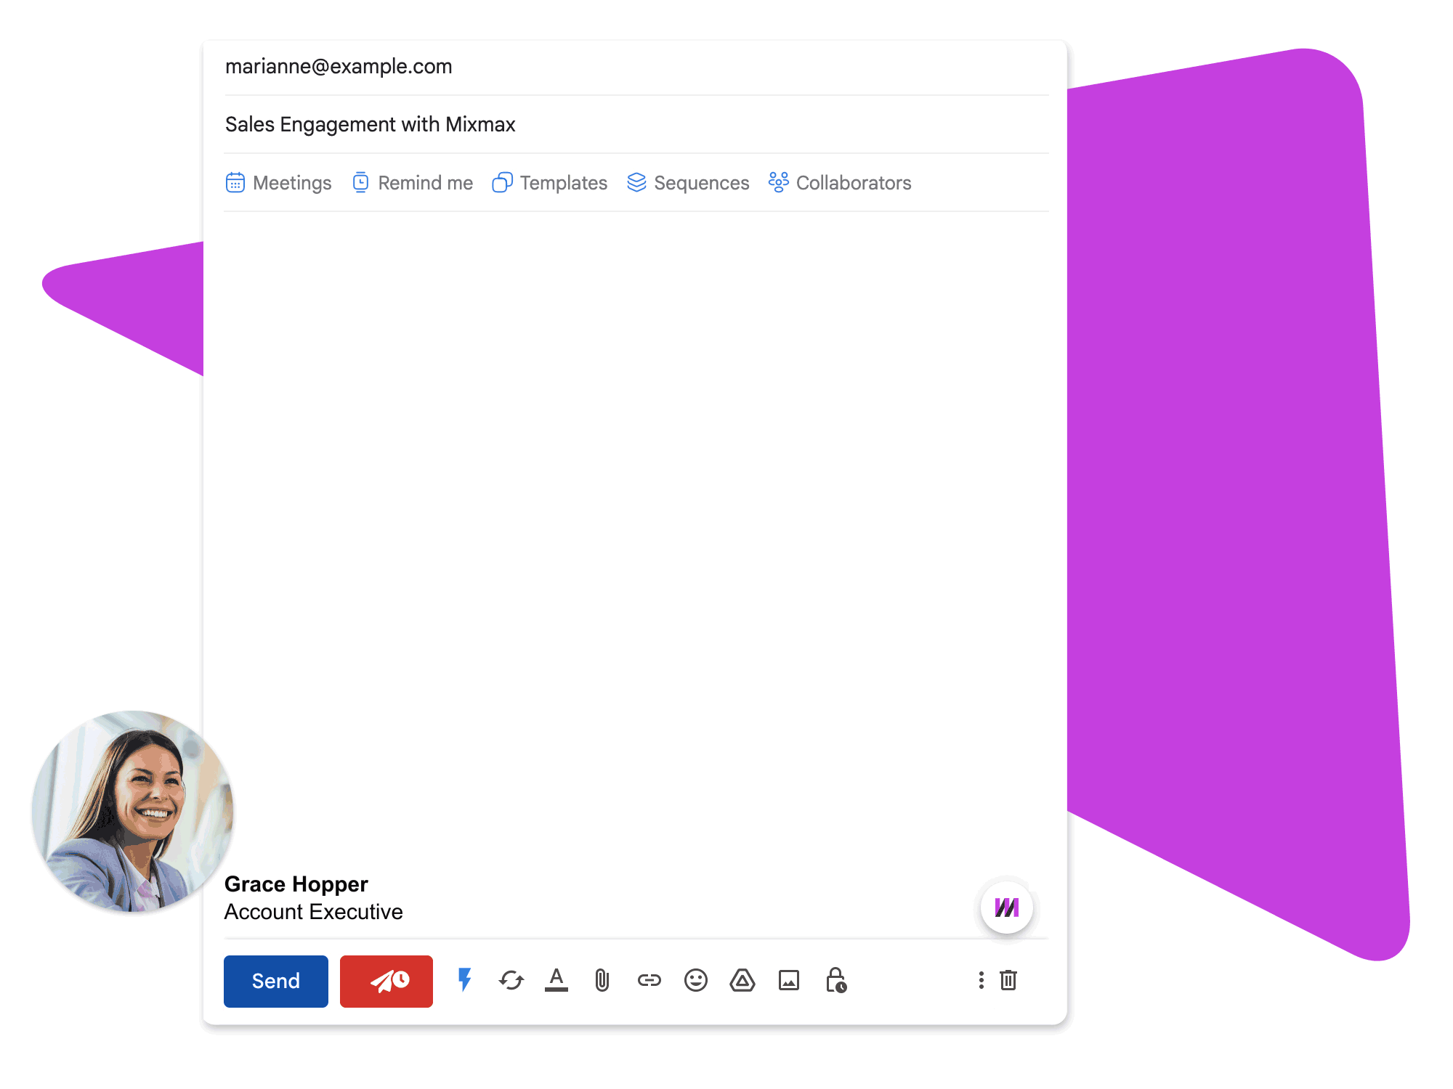This screenshot has height=1089, width=1453.
Task: Click the emoji smiley face icon
Action: tap(695, 982)
